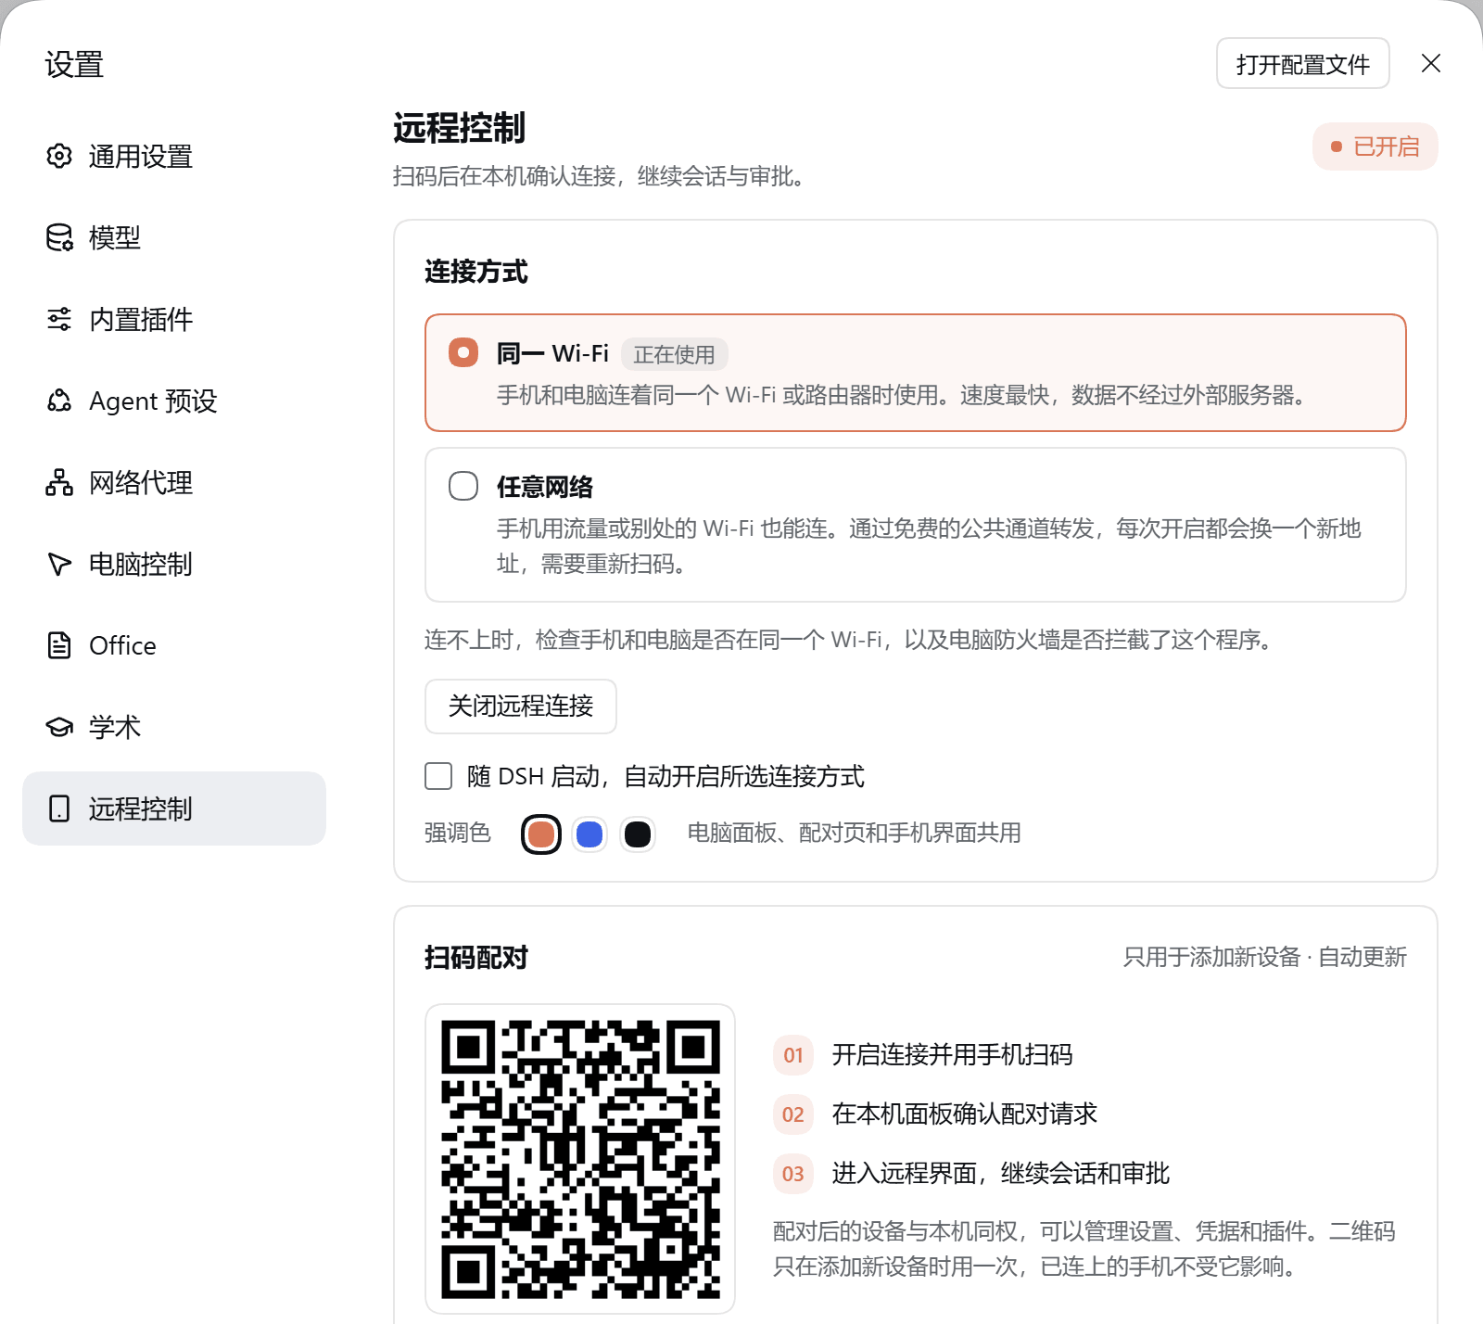This screenshot has height=1324, width=1483.
Task: Click the 设置 dialog title
Action: [x=74, y=65]
